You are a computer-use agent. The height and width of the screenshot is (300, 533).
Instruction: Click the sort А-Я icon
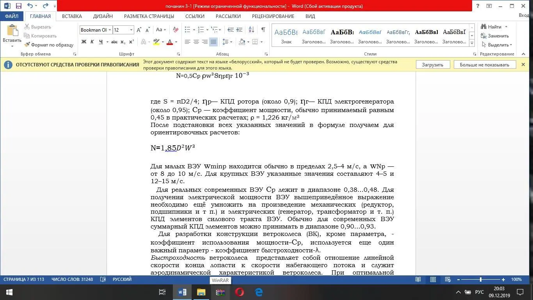(x=251, y=30)
